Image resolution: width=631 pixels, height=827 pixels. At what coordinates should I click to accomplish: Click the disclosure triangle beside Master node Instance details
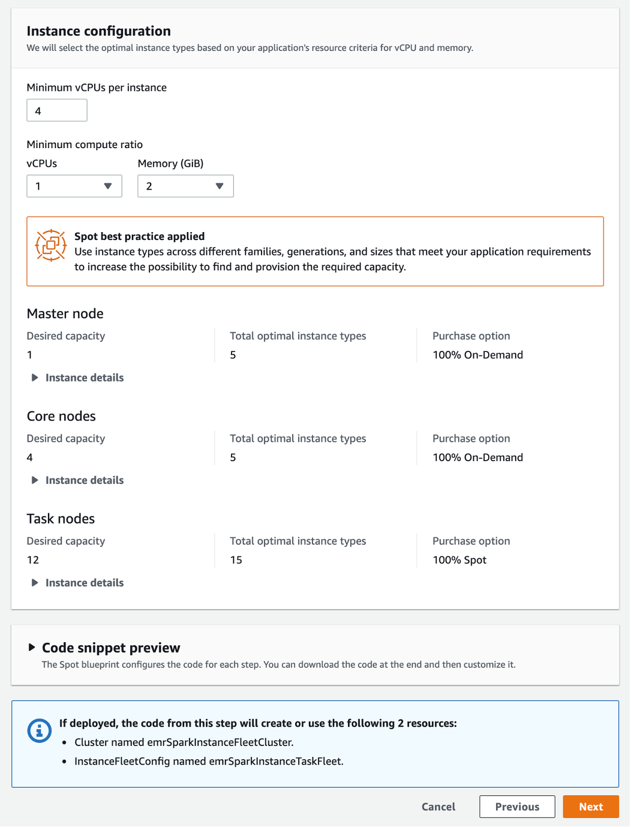click(x=35, y=377)
